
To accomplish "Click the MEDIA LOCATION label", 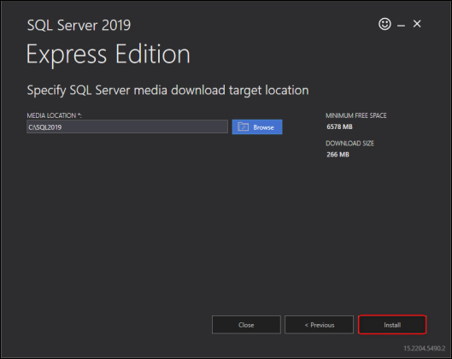I will (51, 115).
